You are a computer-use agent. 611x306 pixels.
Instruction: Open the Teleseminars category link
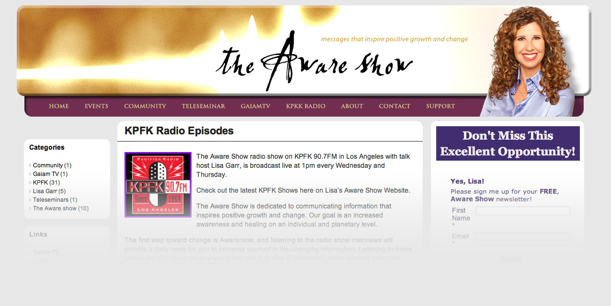[51, 200]
